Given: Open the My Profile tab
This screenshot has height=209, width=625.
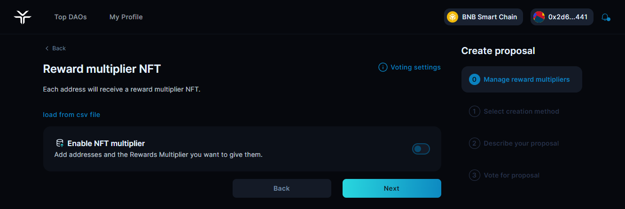Looking at the screenshot, I should [x=126, y=17].
